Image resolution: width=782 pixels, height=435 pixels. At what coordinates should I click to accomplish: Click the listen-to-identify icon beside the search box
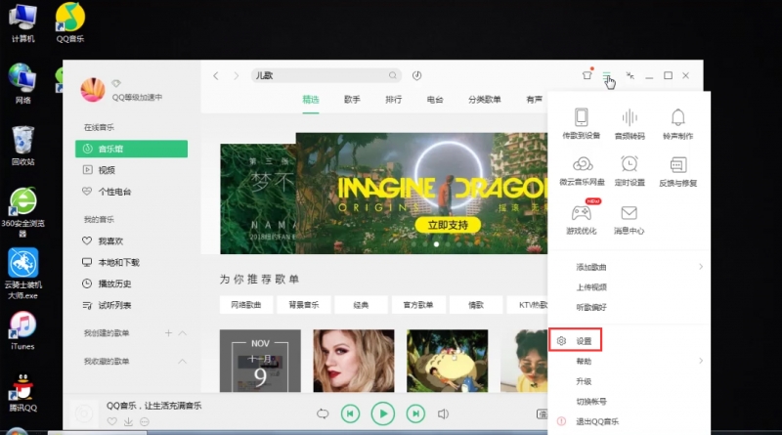tap(417, 75)
